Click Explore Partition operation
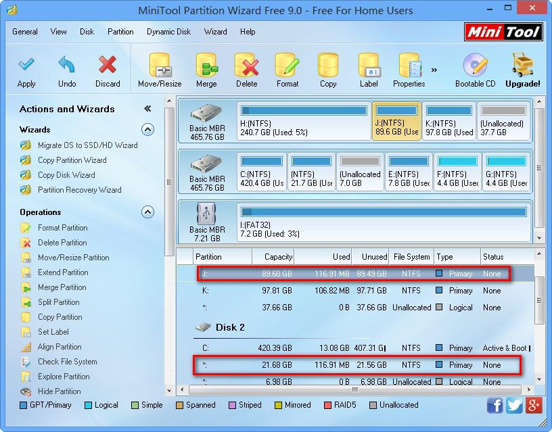552x432 pixels. click(x=64, y=377)
